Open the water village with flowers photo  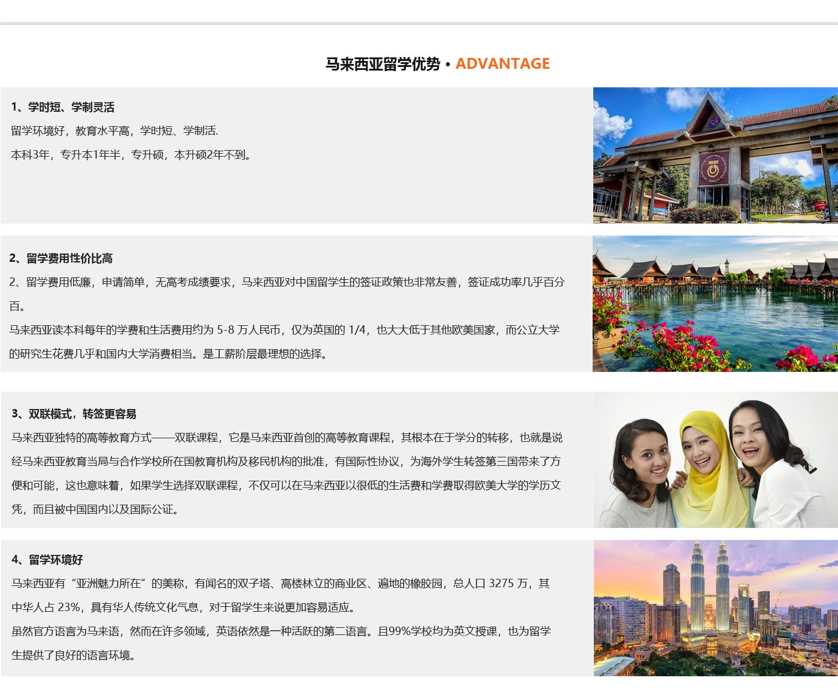click(715, 304)
